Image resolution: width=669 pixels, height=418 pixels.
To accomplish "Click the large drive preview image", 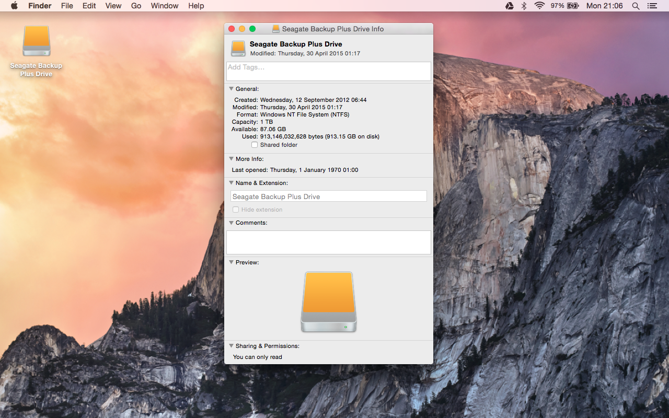I will [329, 301].
